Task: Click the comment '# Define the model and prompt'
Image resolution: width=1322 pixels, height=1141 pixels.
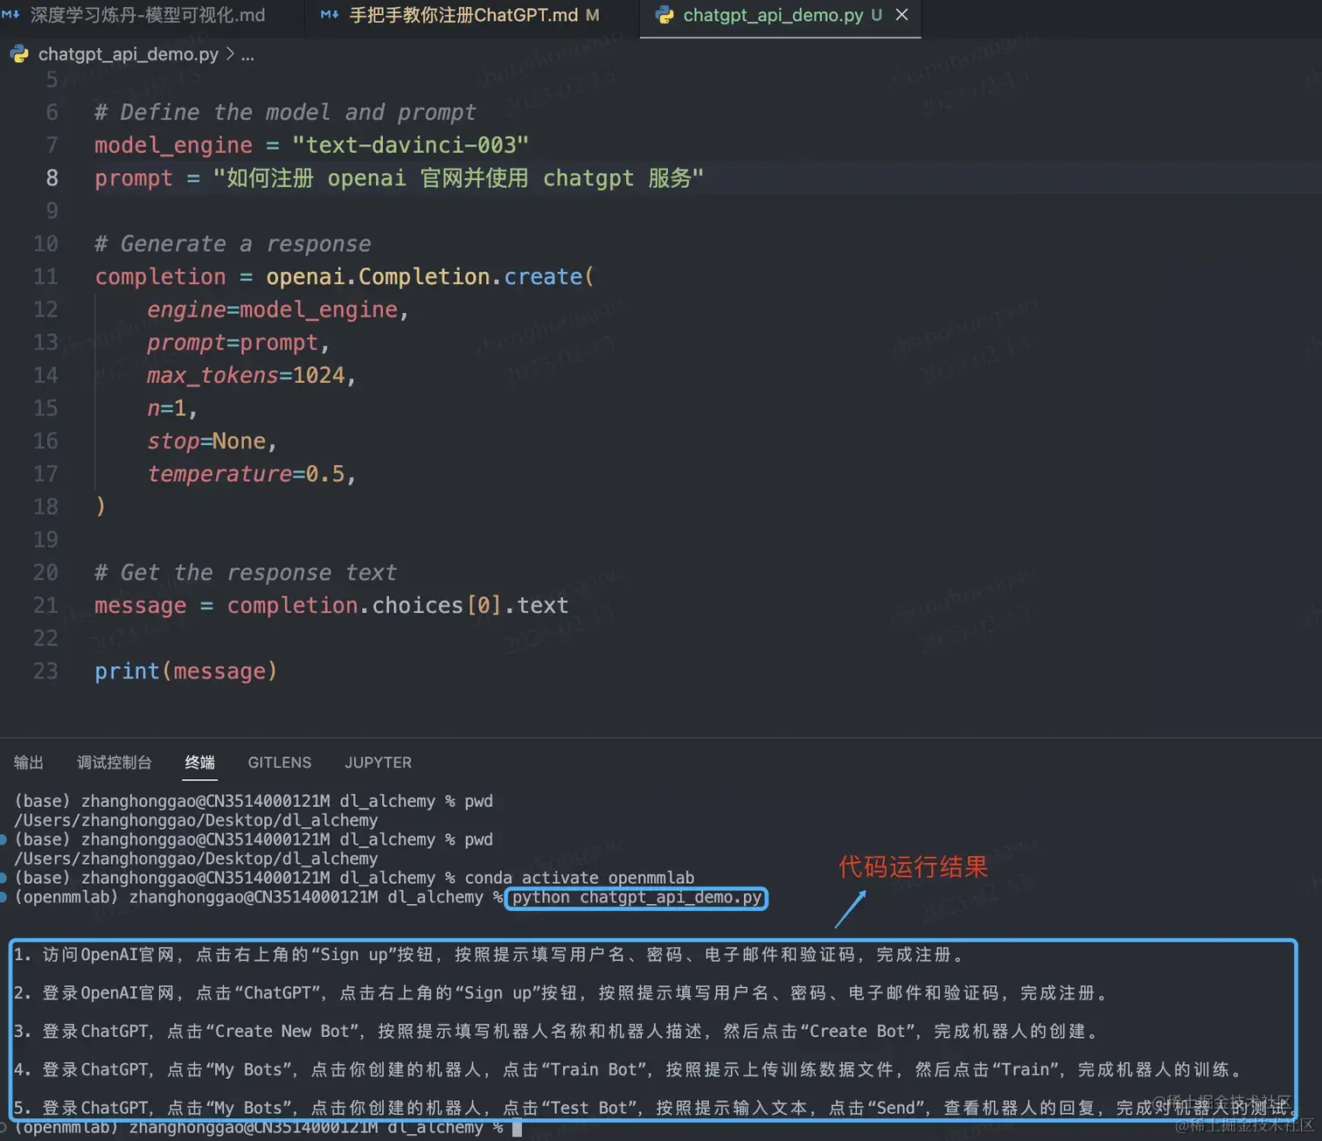Action: click(x=285, y=113)
